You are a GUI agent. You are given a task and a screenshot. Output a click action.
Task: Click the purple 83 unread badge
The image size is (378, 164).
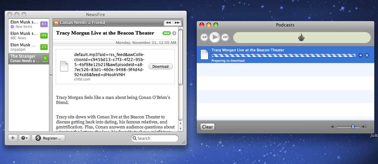pyautogui.click(x=44, y=24)
